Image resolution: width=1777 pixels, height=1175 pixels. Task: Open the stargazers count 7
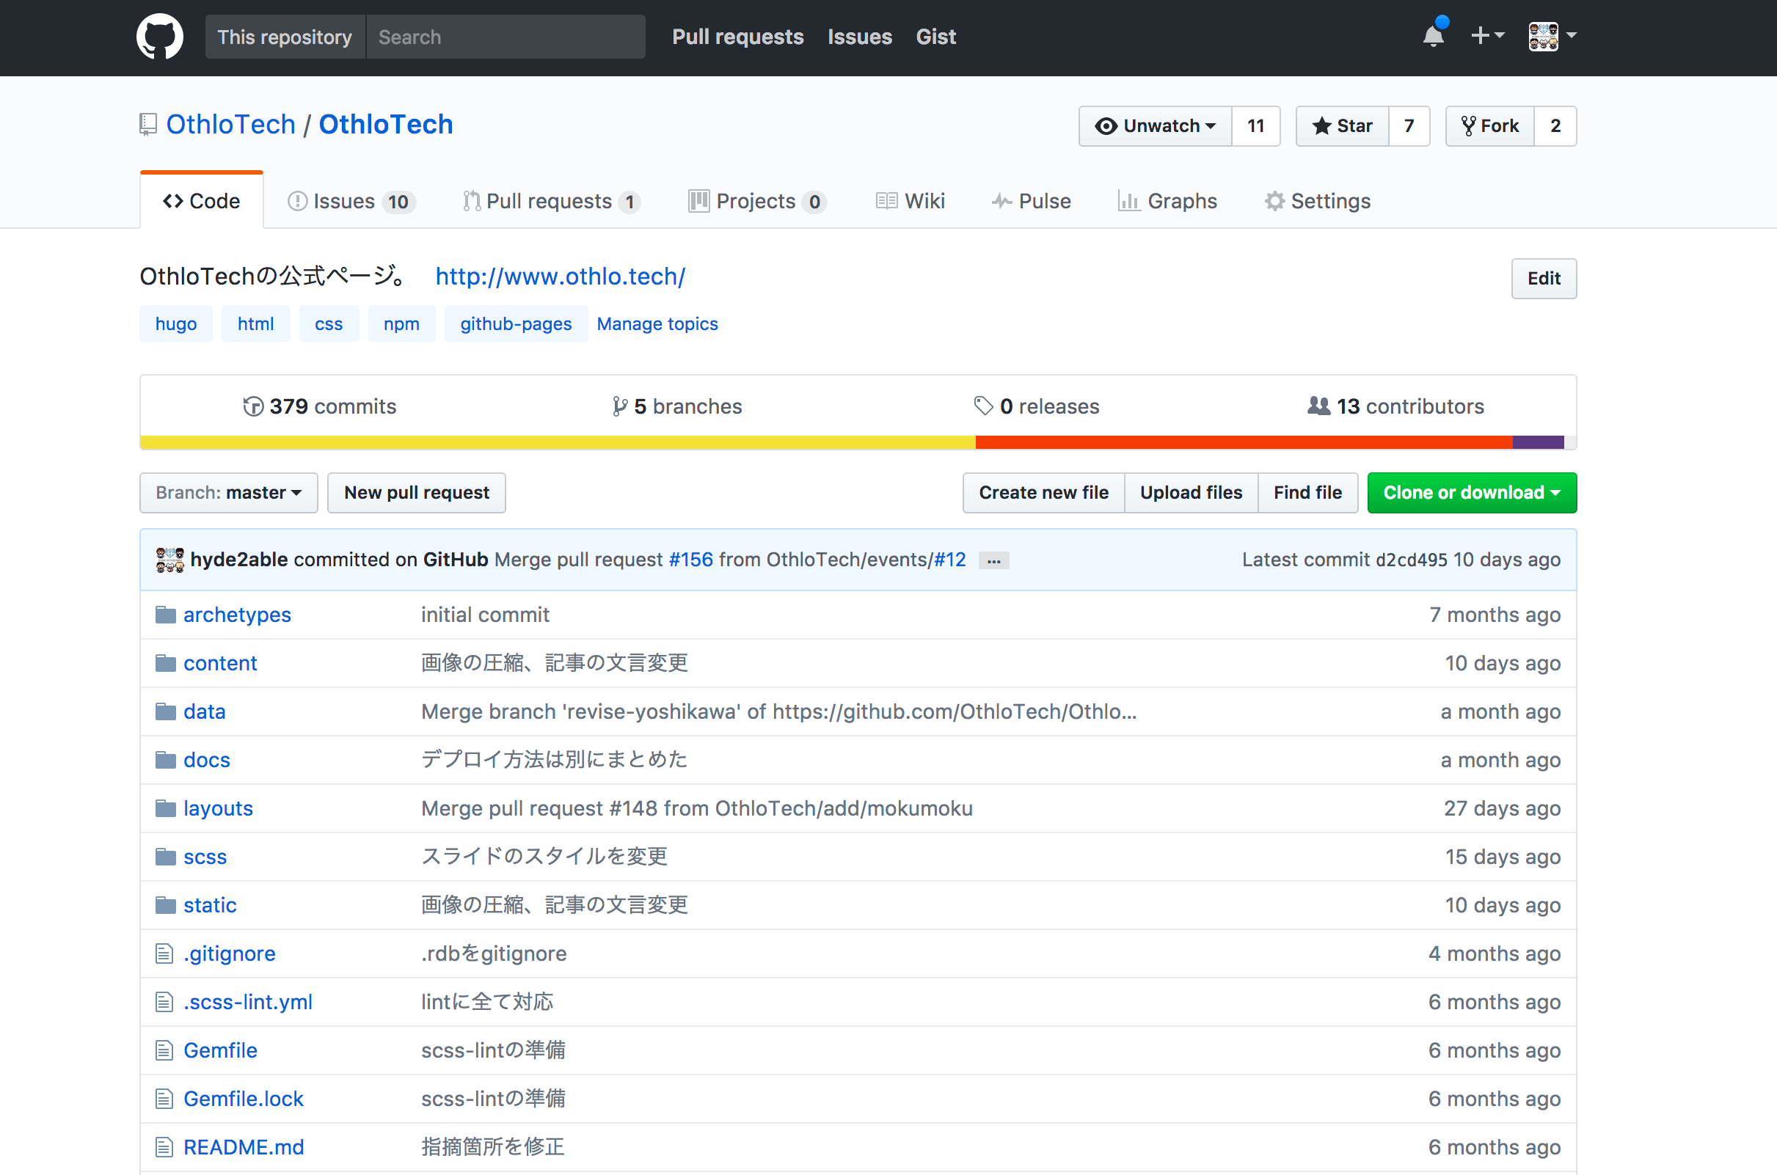pos(1409,126)
